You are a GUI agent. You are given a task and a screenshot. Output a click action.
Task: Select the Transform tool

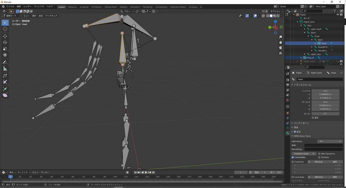(x=5, y=55)
